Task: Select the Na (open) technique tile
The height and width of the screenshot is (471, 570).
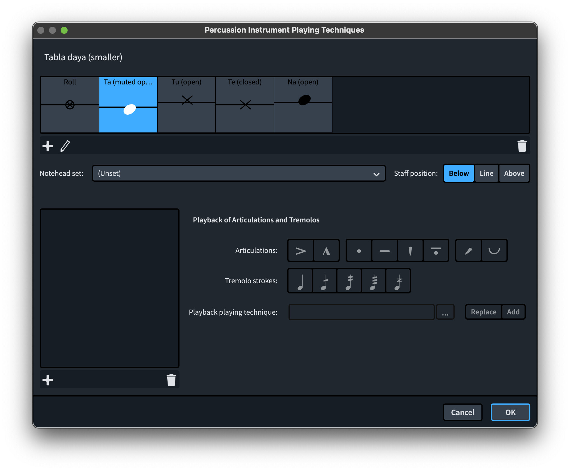Action: [303, 105]
